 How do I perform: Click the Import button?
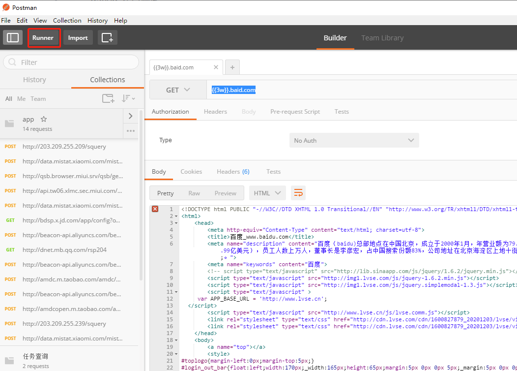[78, 37]
